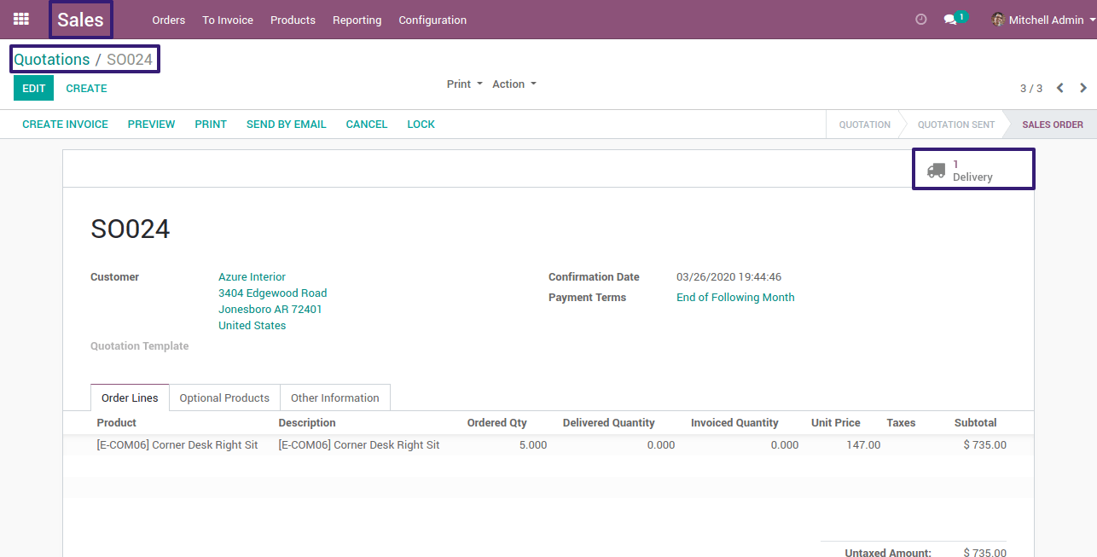This screenshot has height=557, width=1097.
Task: Click SEND BY EMAIL button
Action: [286, 124]
